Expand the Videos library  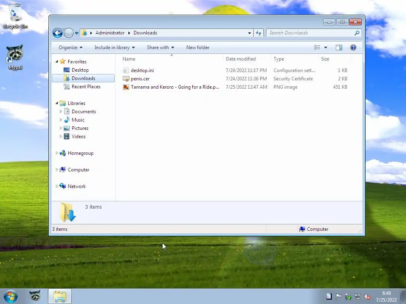point(61,136)
